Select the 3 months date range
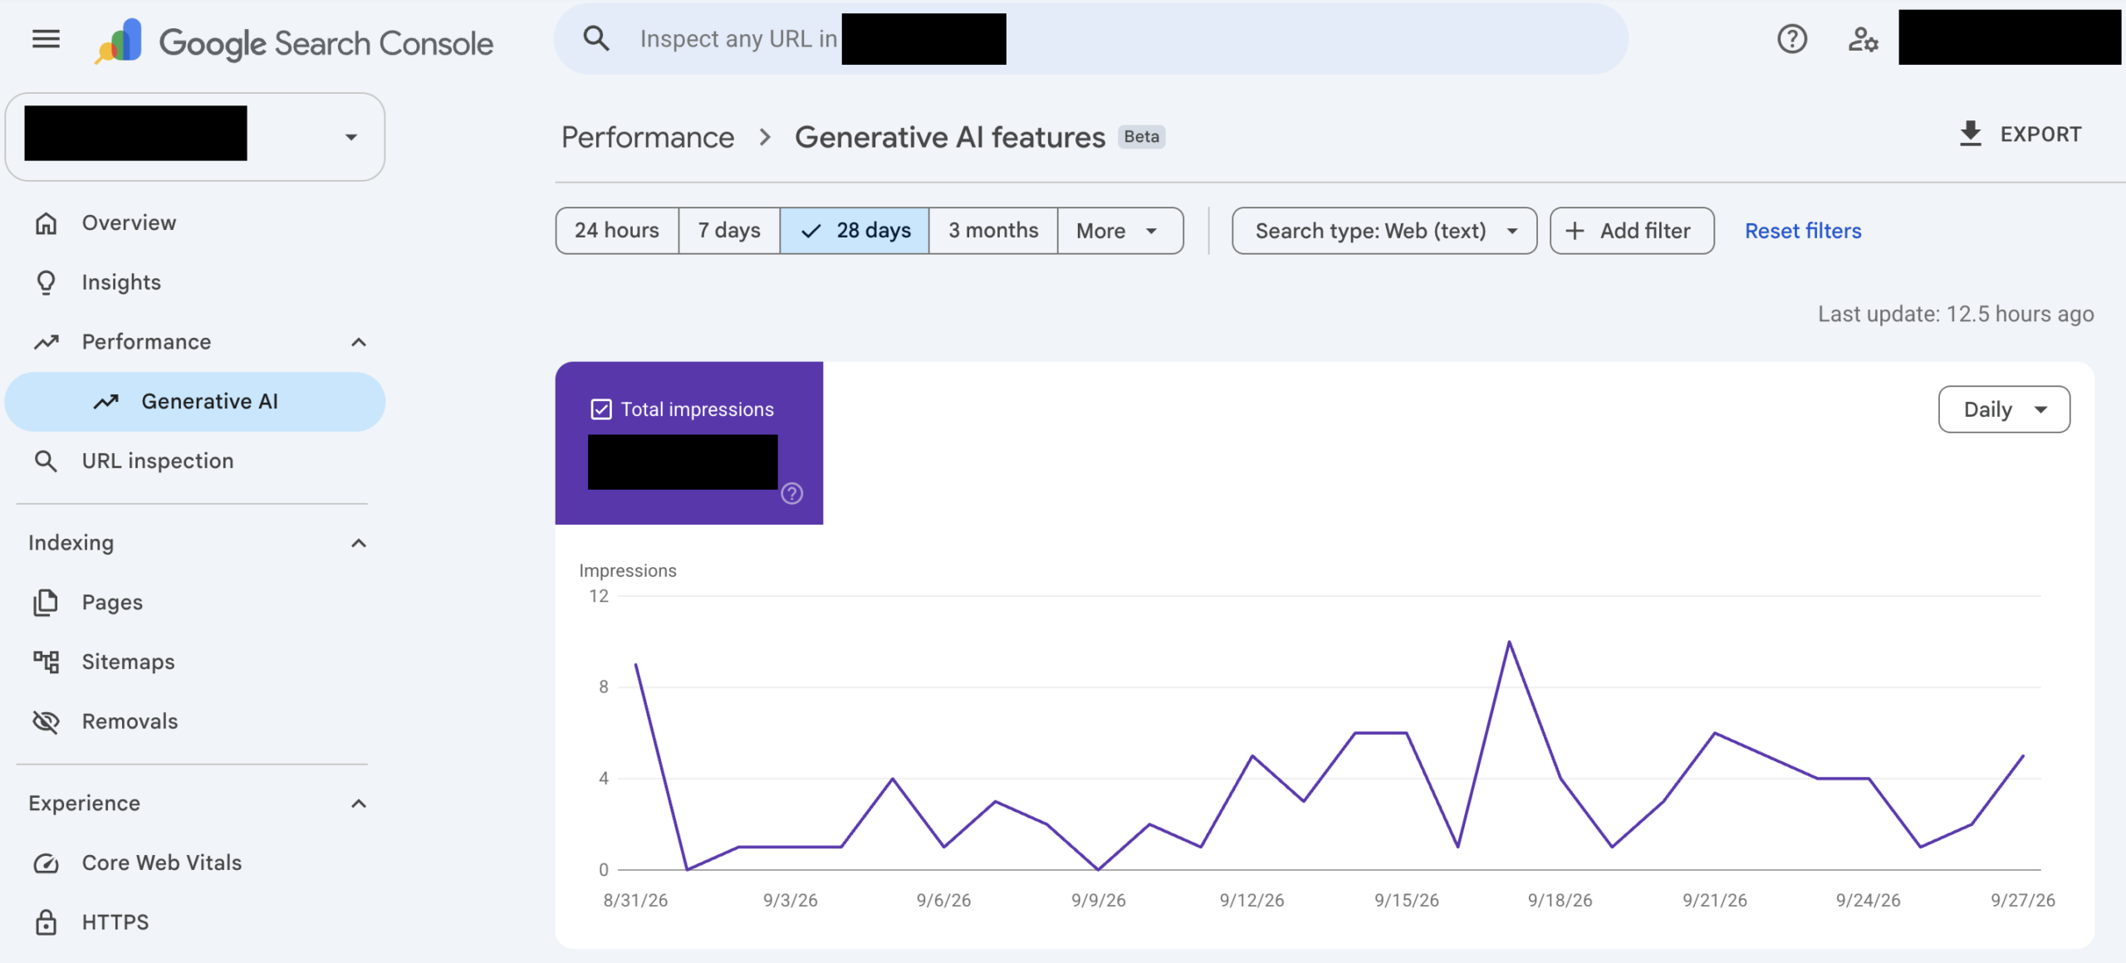 993,231
